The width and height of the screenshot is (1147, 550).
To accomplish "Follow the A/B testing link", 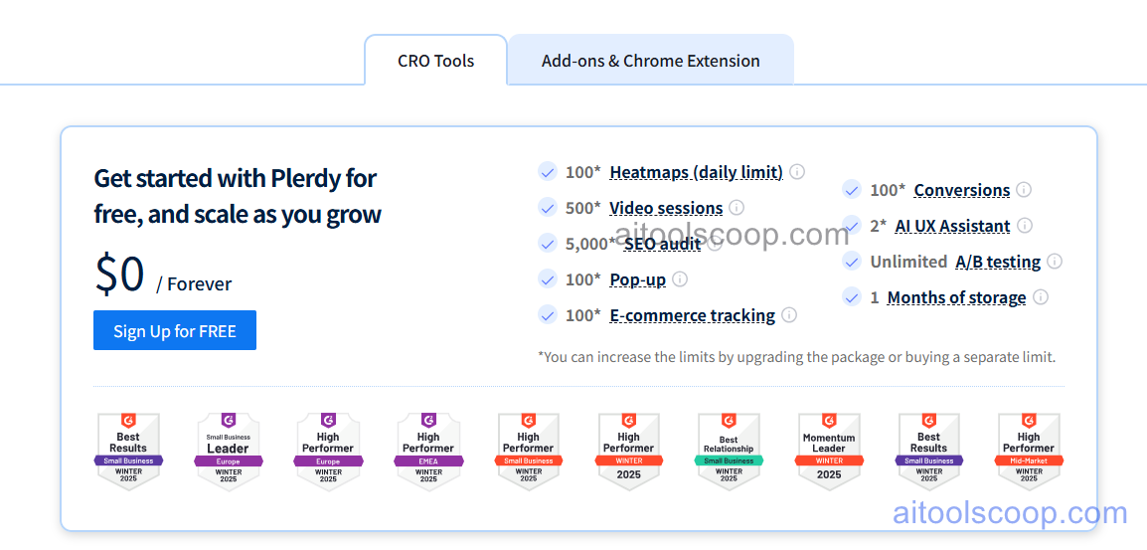I will pos(999,263).
